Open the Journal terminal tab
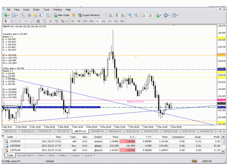This screenshot has height=164, width=227. (88, 155)
